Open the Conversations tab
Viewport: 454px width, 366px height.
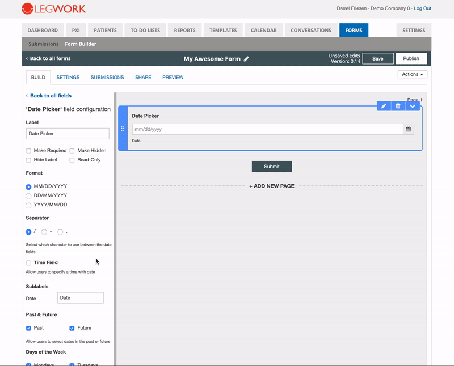[x=311, y=31]
